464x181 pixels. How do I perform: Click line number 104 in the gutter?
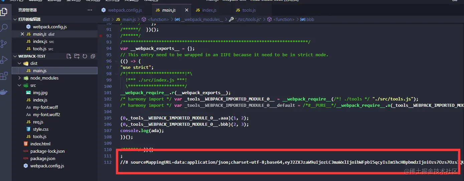pos(108,111)
